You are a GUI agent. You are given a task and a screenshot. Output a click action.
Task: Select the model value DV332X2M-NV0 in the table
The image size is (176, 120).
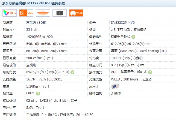[x=123, y=23]
